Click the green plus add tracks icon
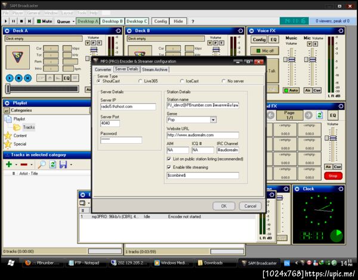Screen dimensions: 358x280 pos(9,164)
